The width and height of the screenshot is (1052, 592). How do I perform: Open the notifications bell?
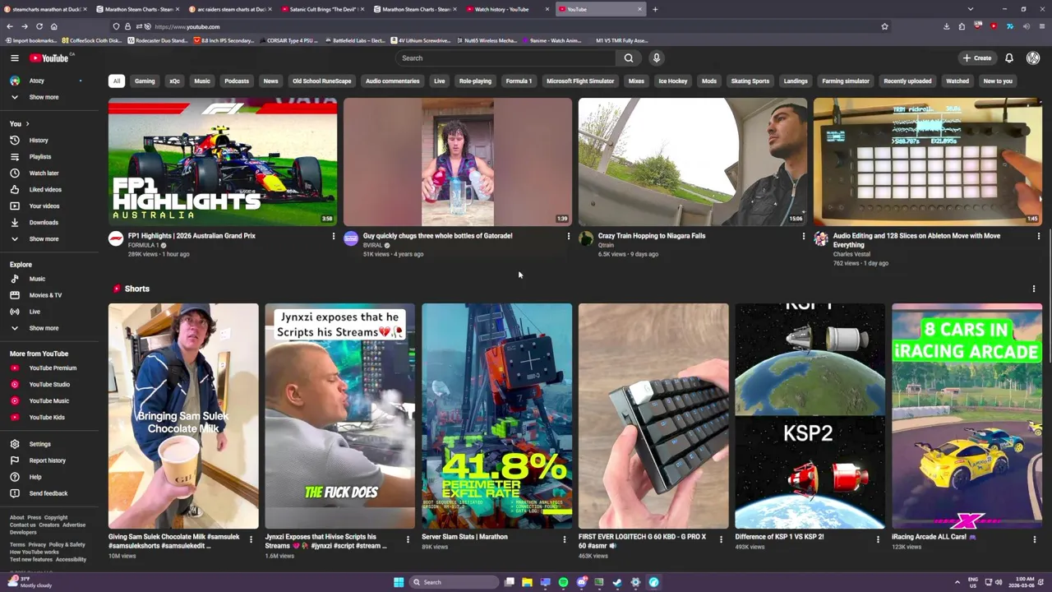tap(1009, 58)
